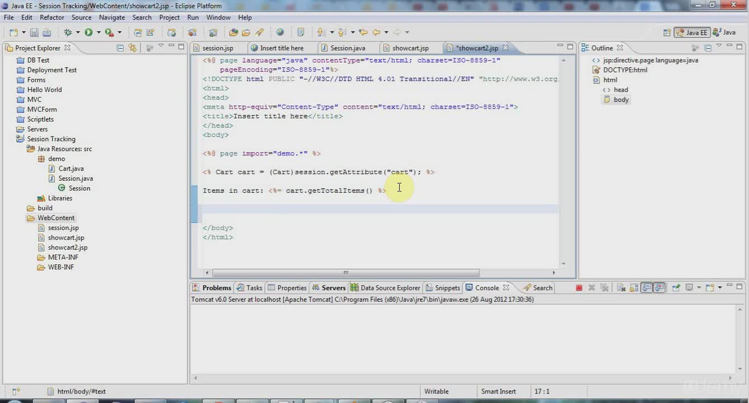This screenshot has width=749, height=403.
Task: Close the Console view tab
Action: tap(506, 288)
